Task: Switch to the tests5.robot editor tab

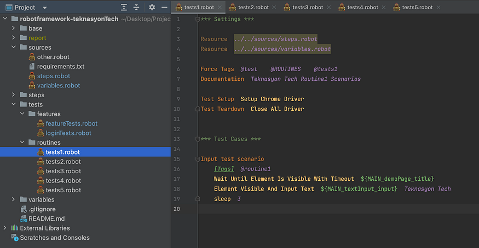Action: 417,7
